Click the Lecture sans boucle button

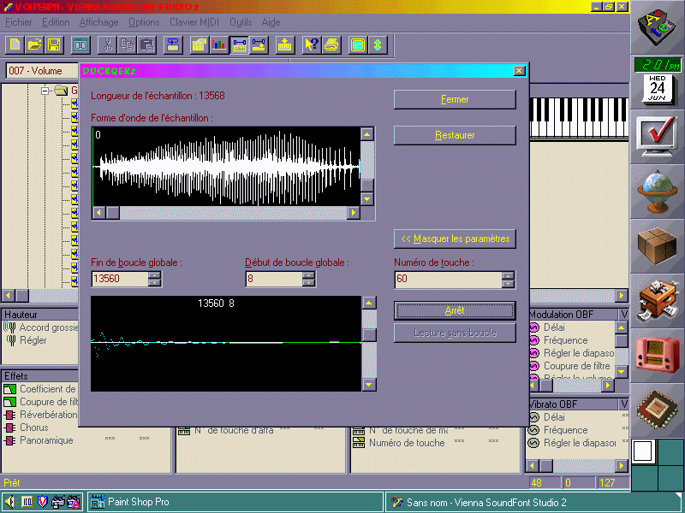pos(455,333)
